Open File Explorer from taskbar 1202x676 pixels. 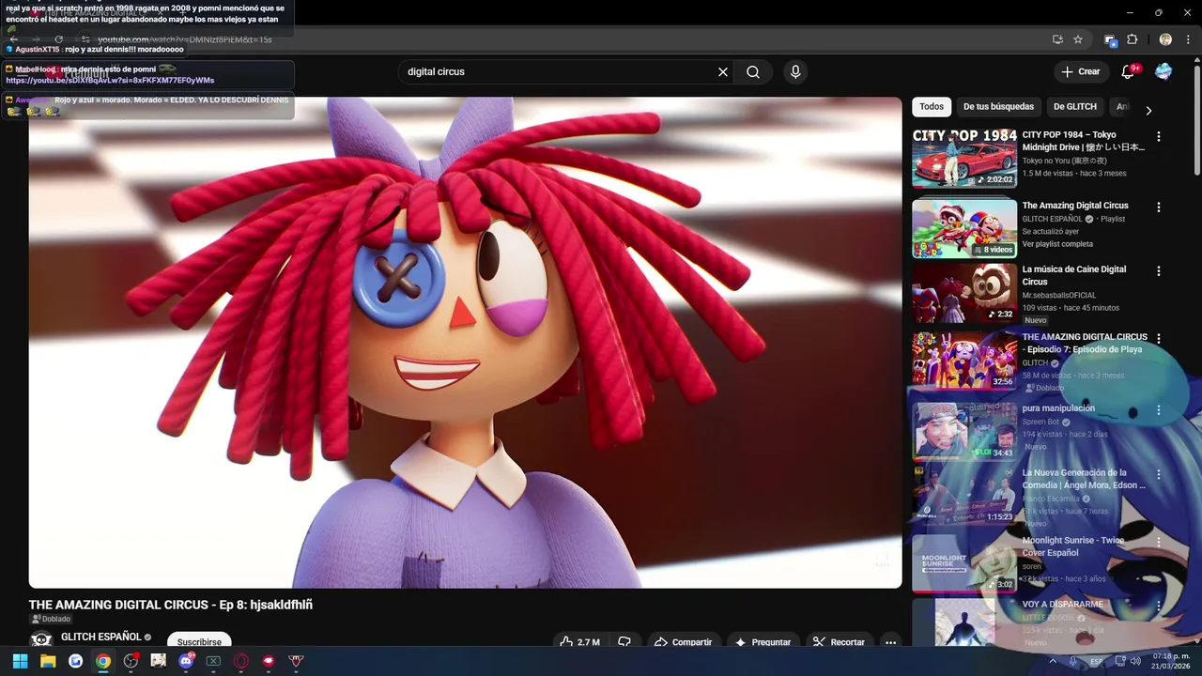[48, 661]
